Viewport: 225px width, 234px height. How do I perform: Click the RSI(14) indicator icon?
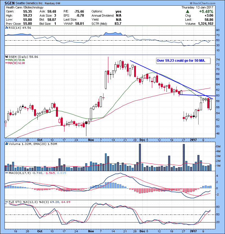point(6,28)
